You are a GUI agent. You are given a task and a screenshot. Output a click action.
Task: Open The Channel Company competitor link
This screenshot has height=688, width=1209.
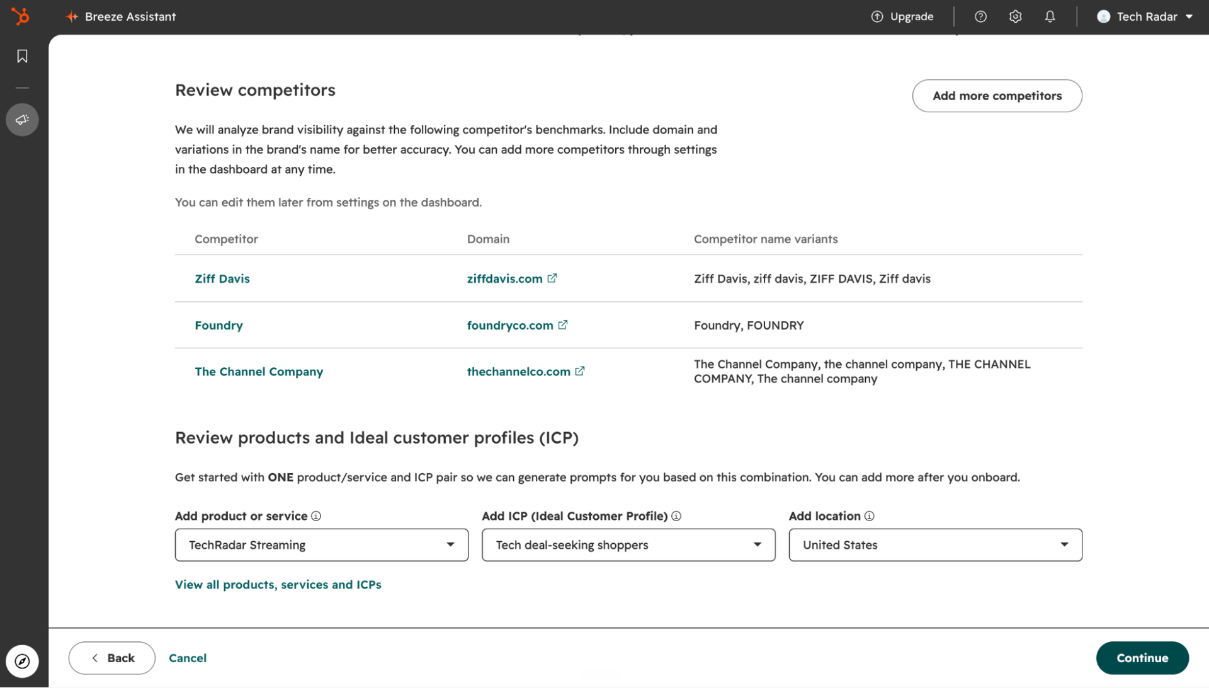pos(259,372)
